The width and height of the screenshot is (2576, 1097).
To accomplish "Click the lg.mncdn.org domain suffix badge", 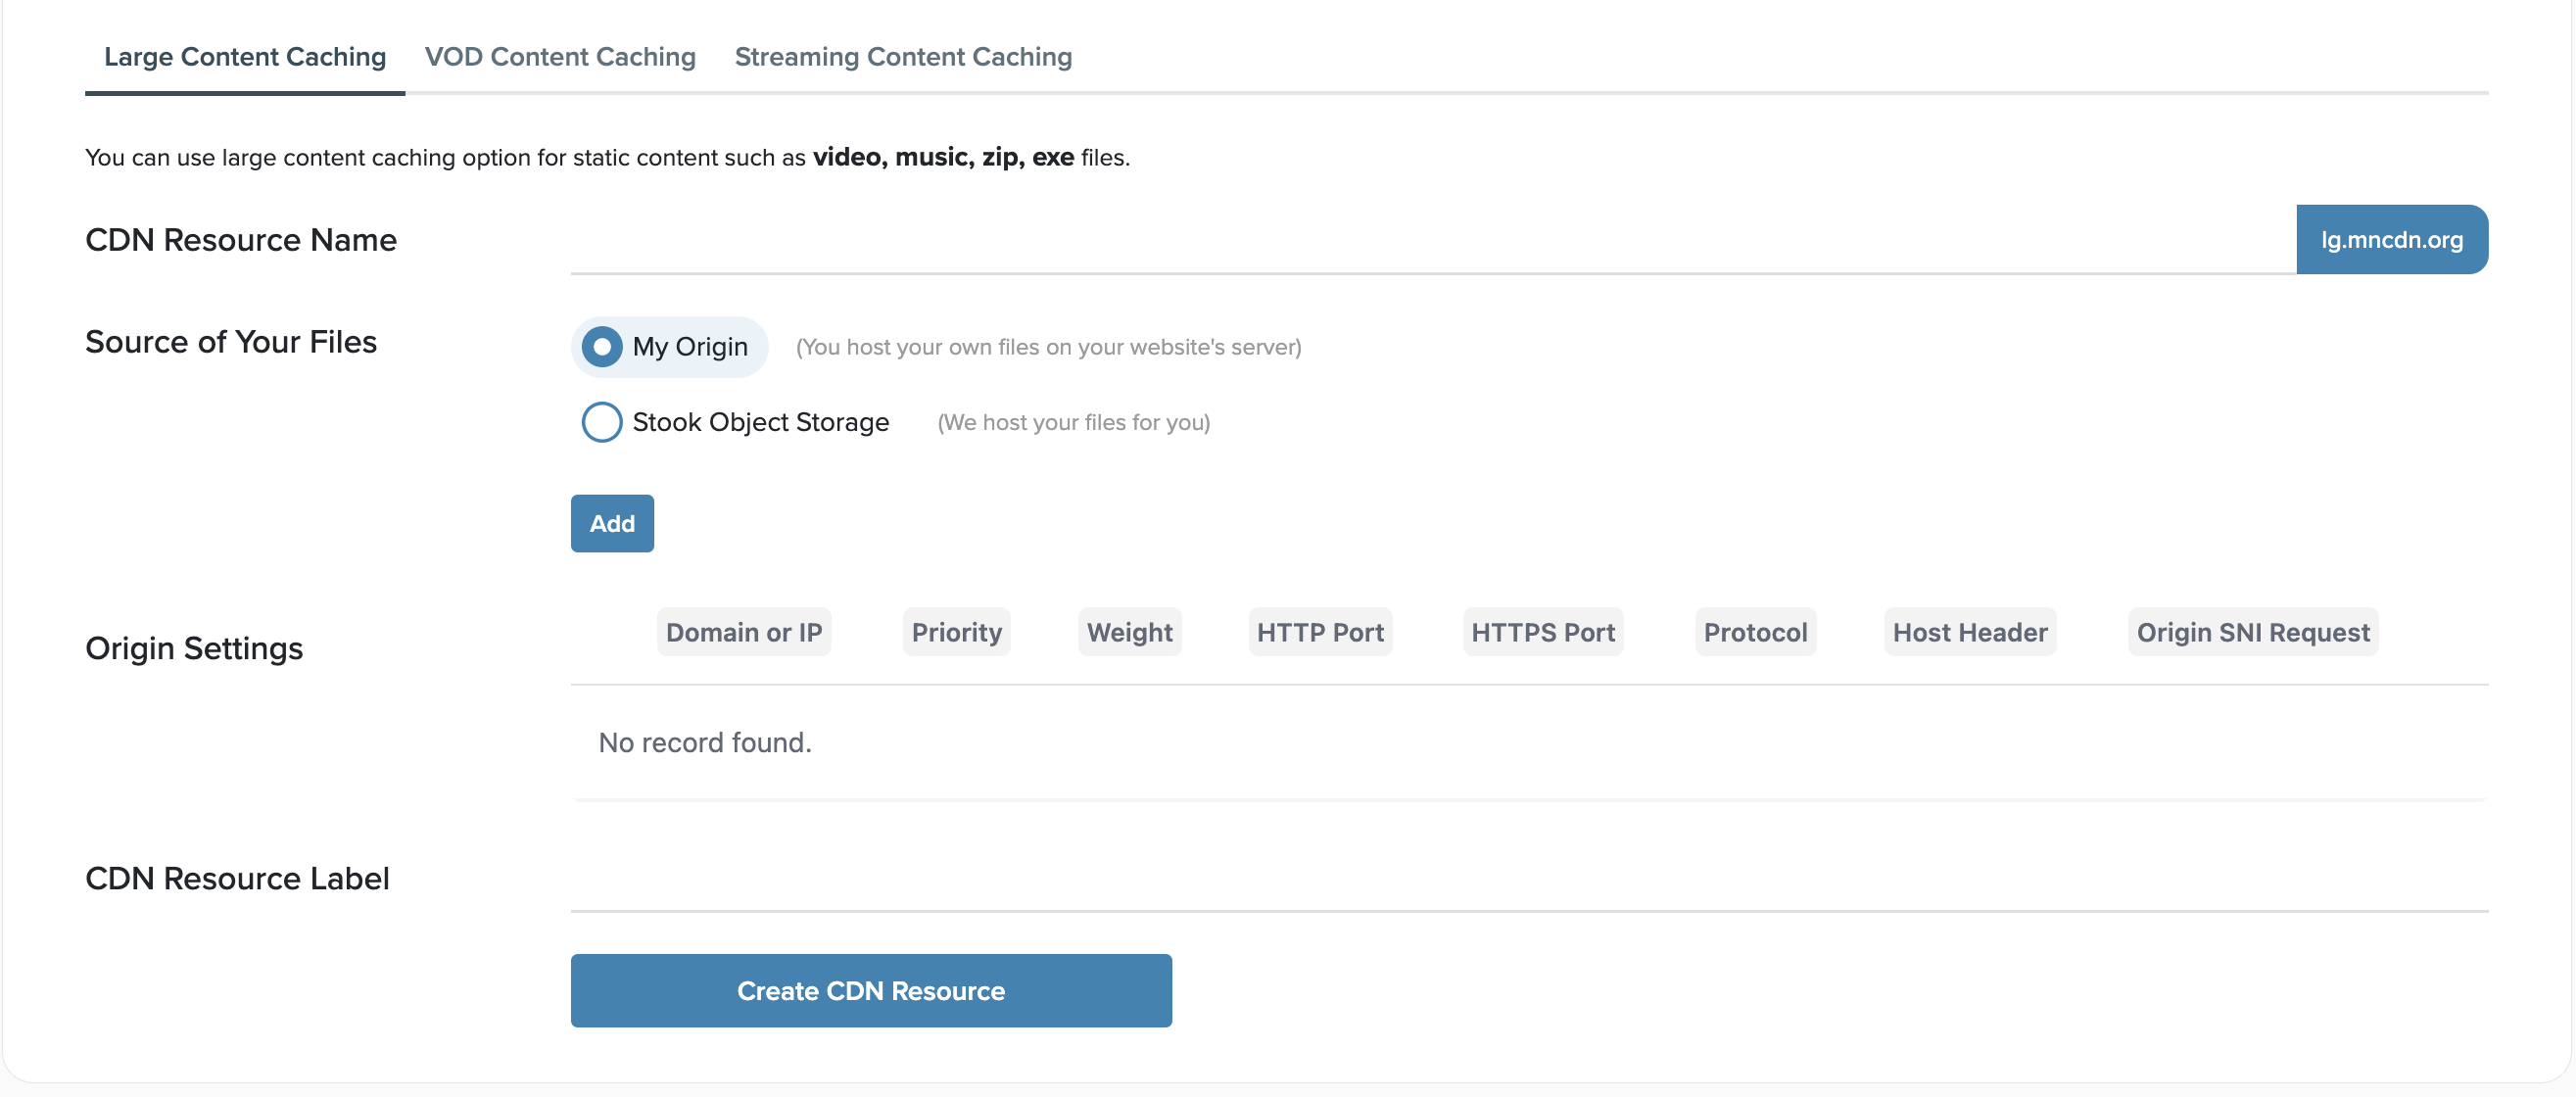I will (2392, 239).
